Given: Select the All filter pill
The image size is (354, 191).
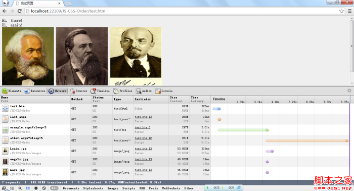Looking at the screenshot, I should (54, 188).
